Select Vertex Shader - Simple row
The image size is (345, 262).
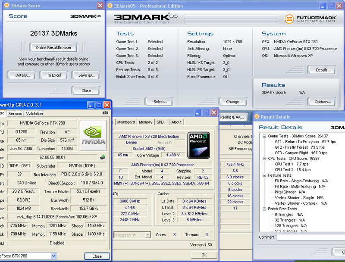click(x=299, y=198)
